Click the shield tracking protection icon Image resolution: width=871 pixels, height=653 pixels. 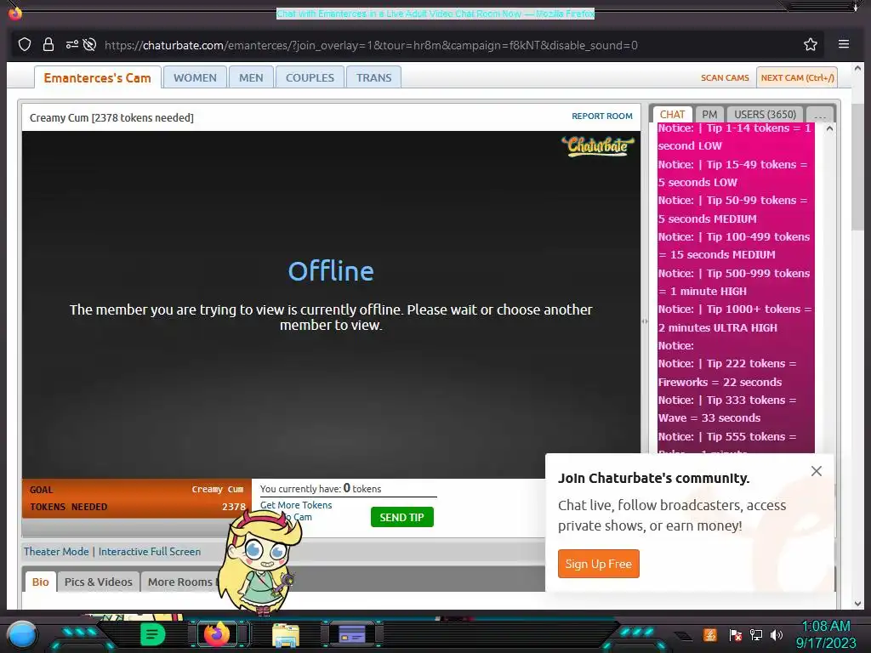(x=25, y=44)
